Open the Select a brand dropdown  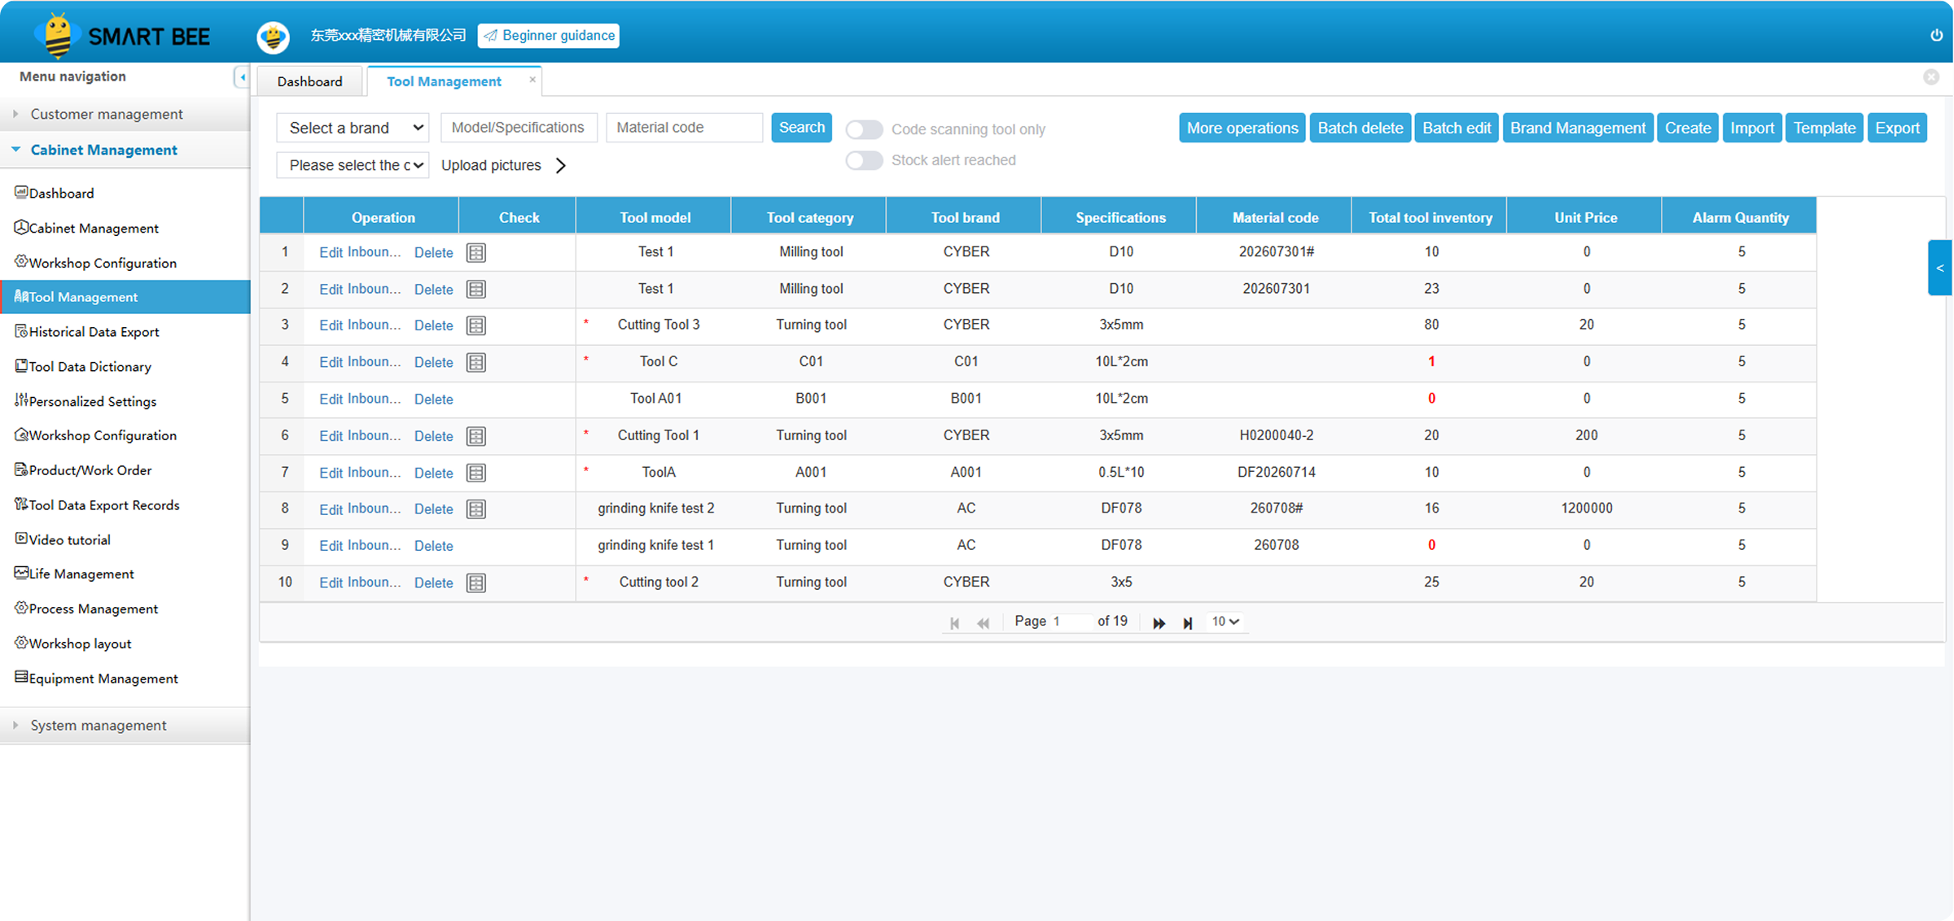tap(353, 128)
